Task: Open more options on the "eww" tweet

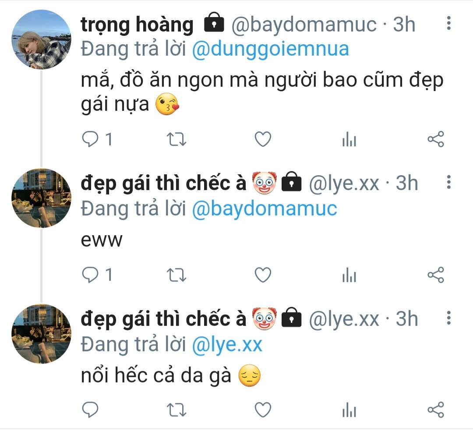Action: click(x=448, y=182)
